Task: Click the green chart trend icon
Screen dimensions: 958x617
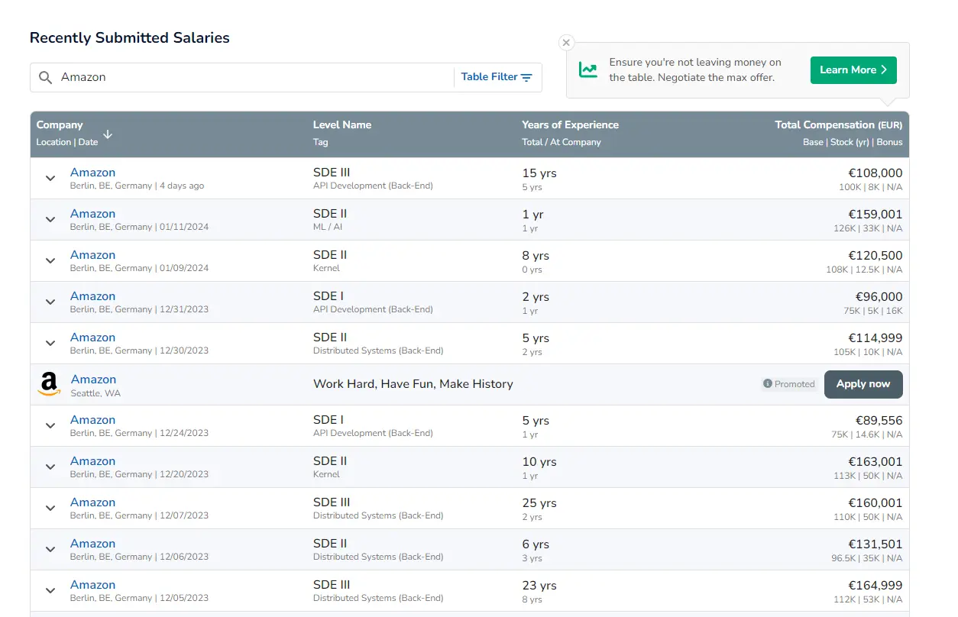Action: [588, 70]
